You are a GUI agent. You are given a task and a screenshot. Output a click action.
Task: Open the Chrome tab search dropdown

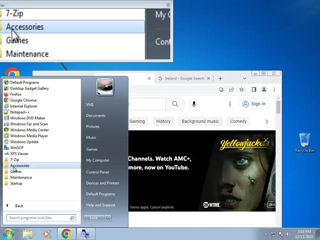(245, 78)
